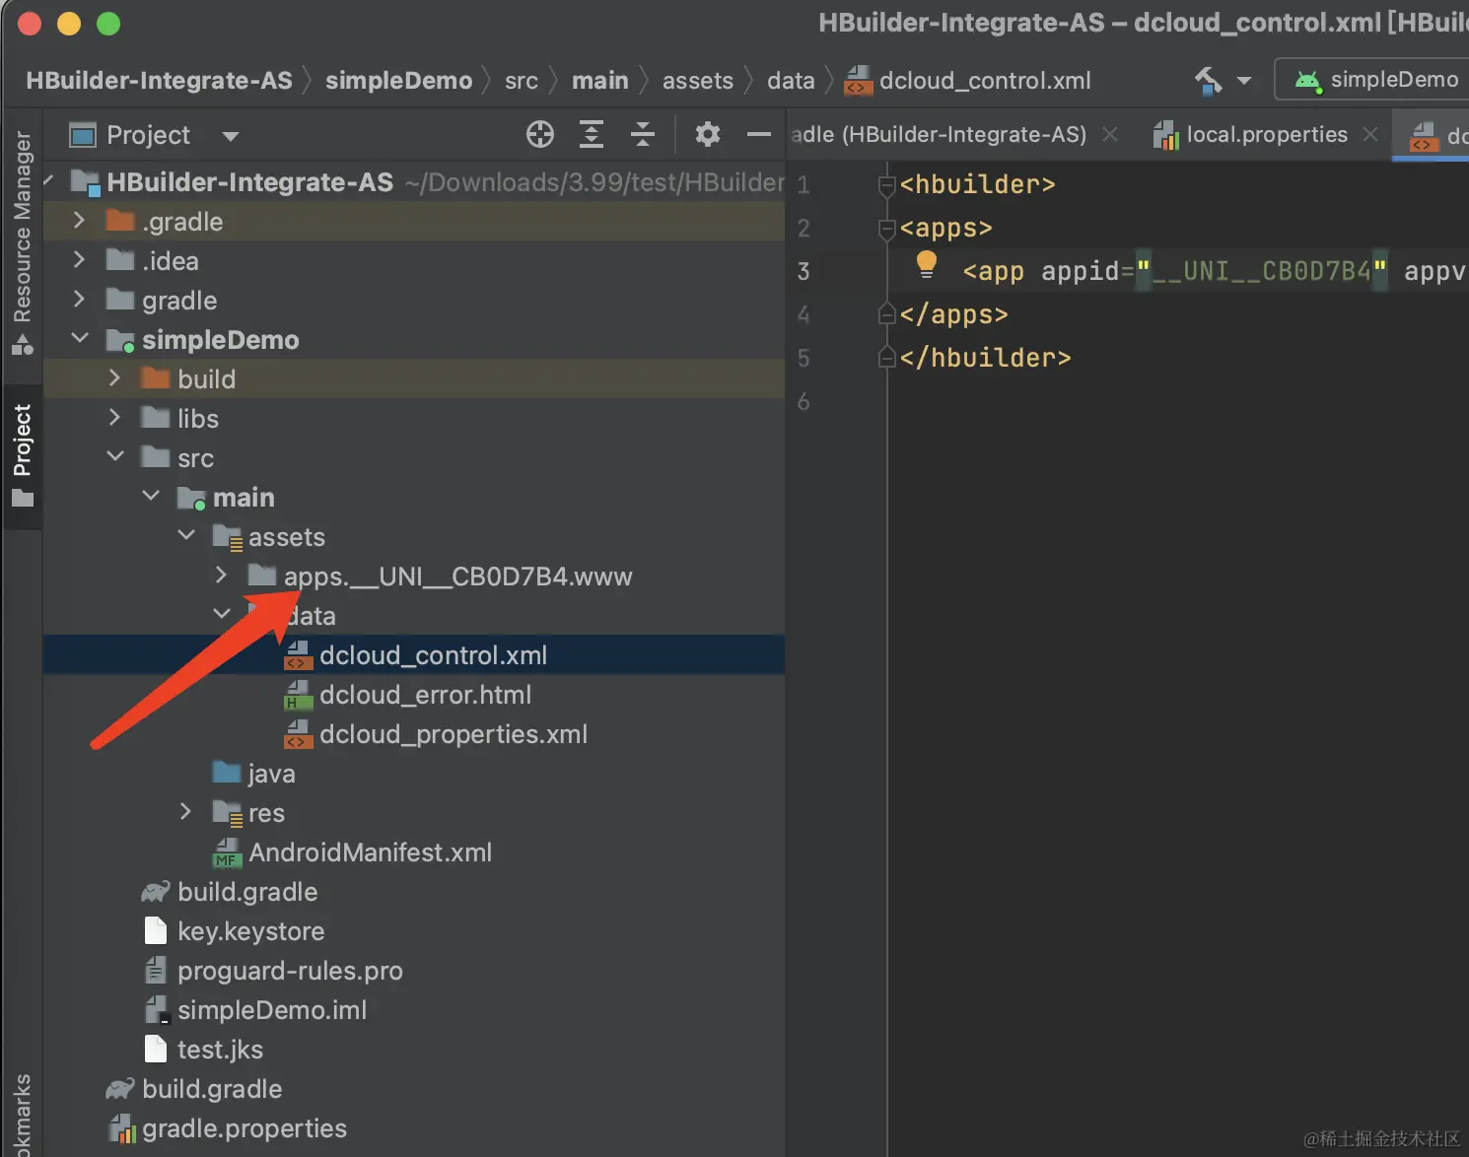Switch to the build.gradle (HBuilder-Integrate-AS) tab
Image resolution: width=1469 pixels, height=1157 pixels.
coord(939,135)
